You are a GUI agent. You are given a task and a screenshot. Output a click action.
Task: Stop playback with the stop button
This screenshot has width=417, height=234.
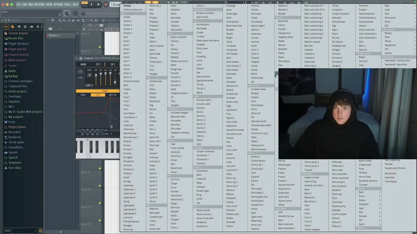point(98,5)
